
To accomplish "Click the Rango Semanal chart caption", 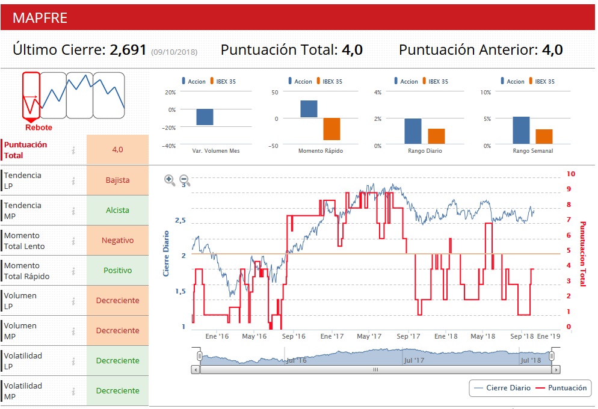I will coord(533,151).
